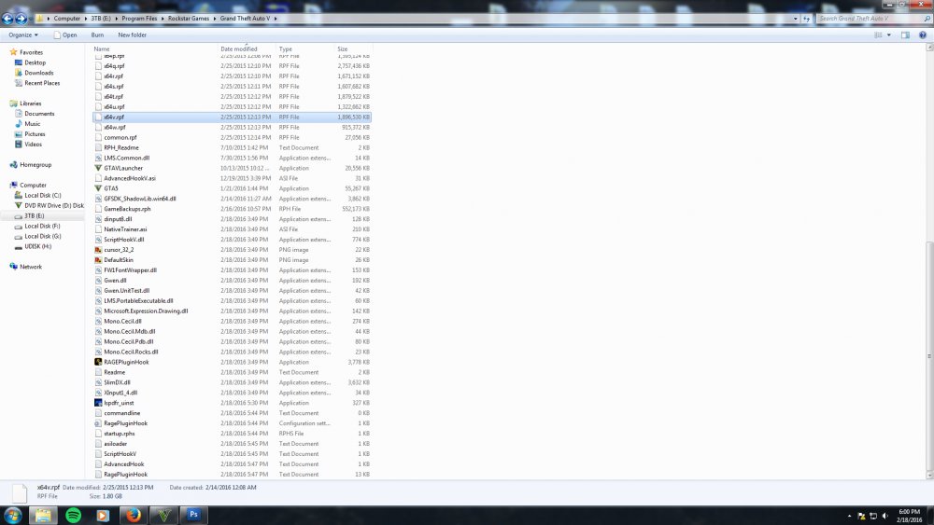Go forward with the Forward arrow button

point(21,19)
